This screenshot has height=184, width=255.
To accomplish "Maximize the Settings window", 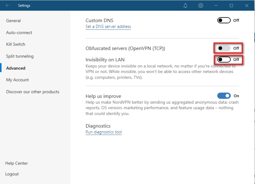I will click(231, 5).
